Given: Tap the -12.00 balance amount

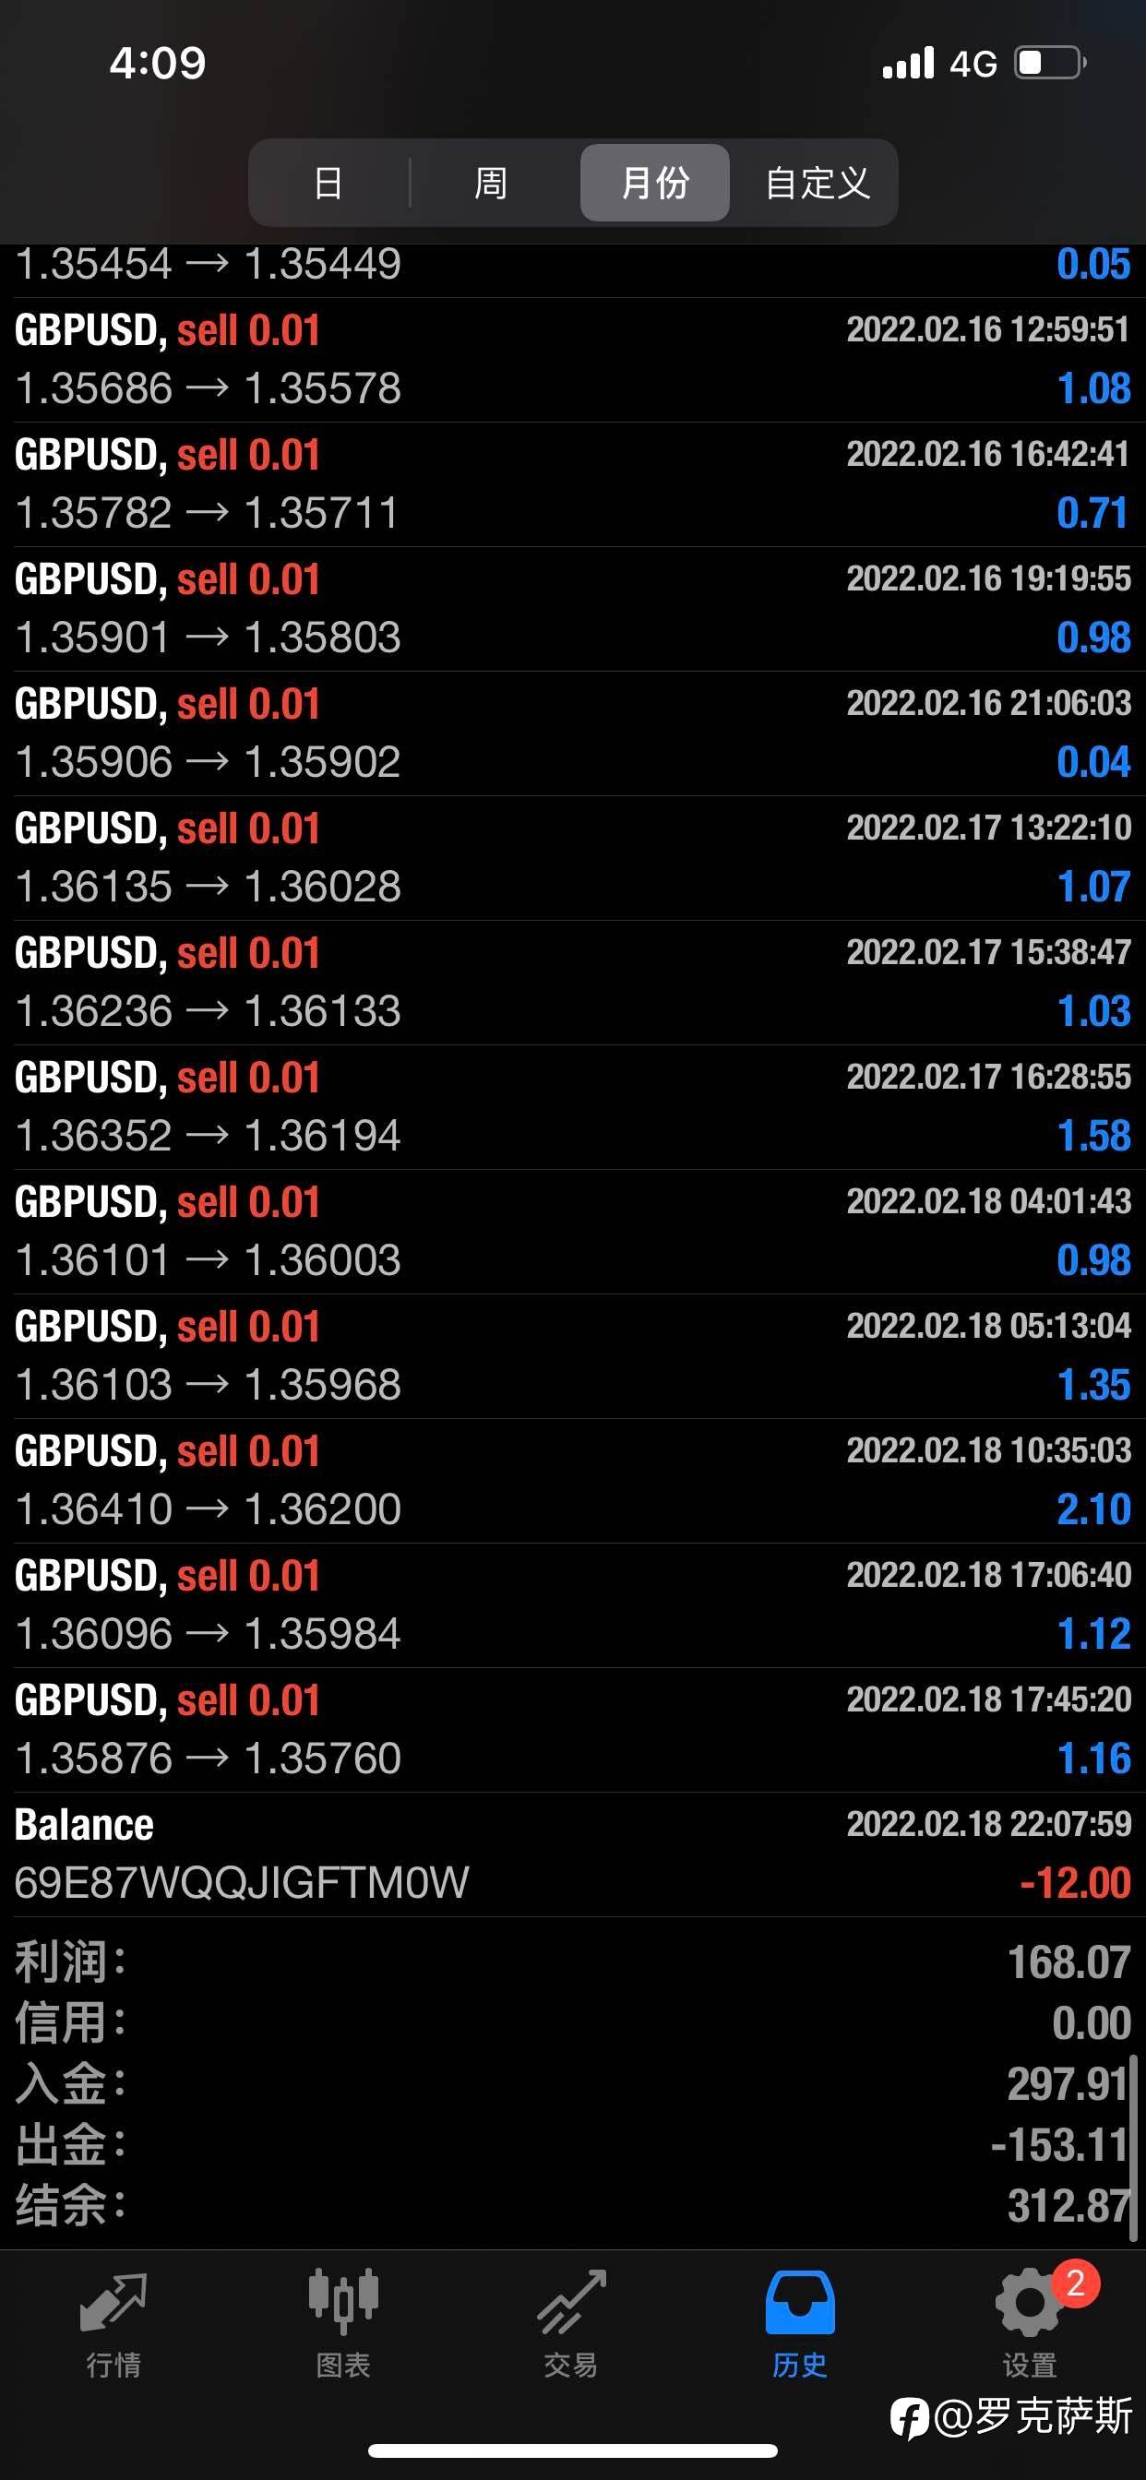Looking at the screenshot, I should tap(1076, 1883).
